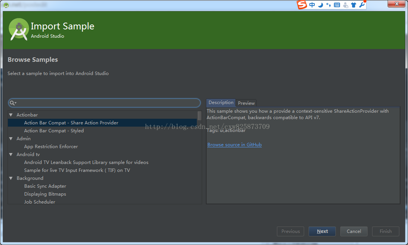
Task: Click the sample list vertical scrollbar thumb
Action: pyautogui.click(x=199, y=115)
